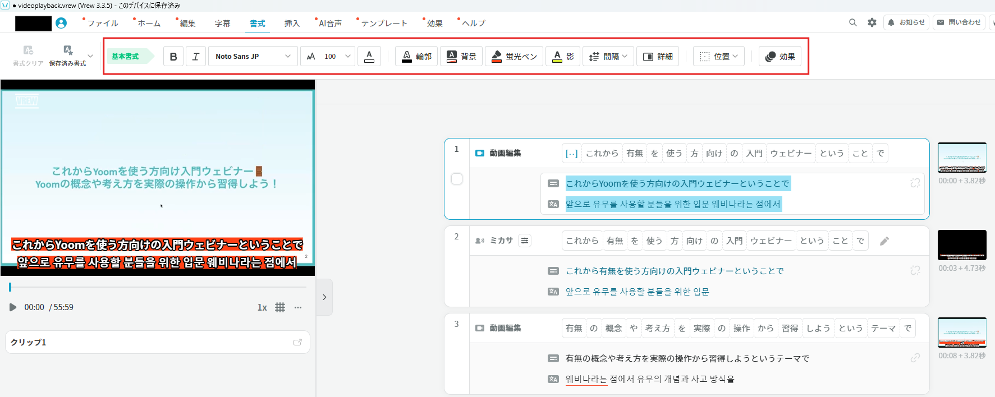Expand the 間隔 spacing dropdown
This screenshot has height=397, width=995.
(x=608, y=57)
